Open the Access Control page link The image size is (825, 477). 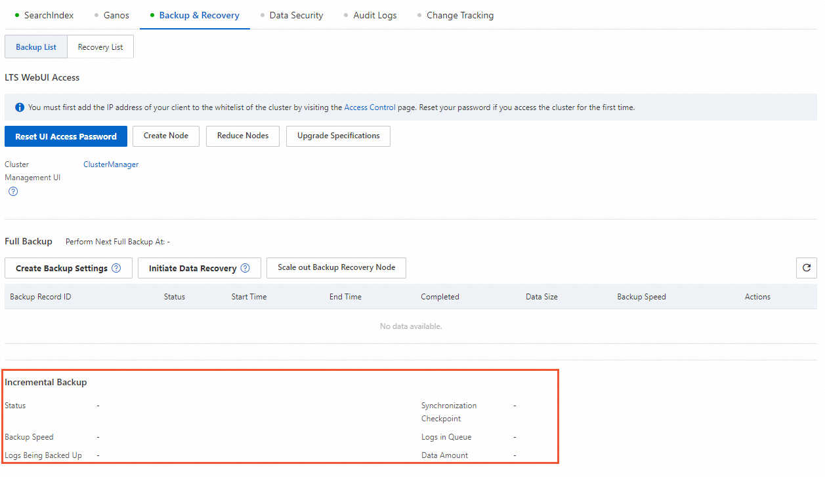point(370,107)
